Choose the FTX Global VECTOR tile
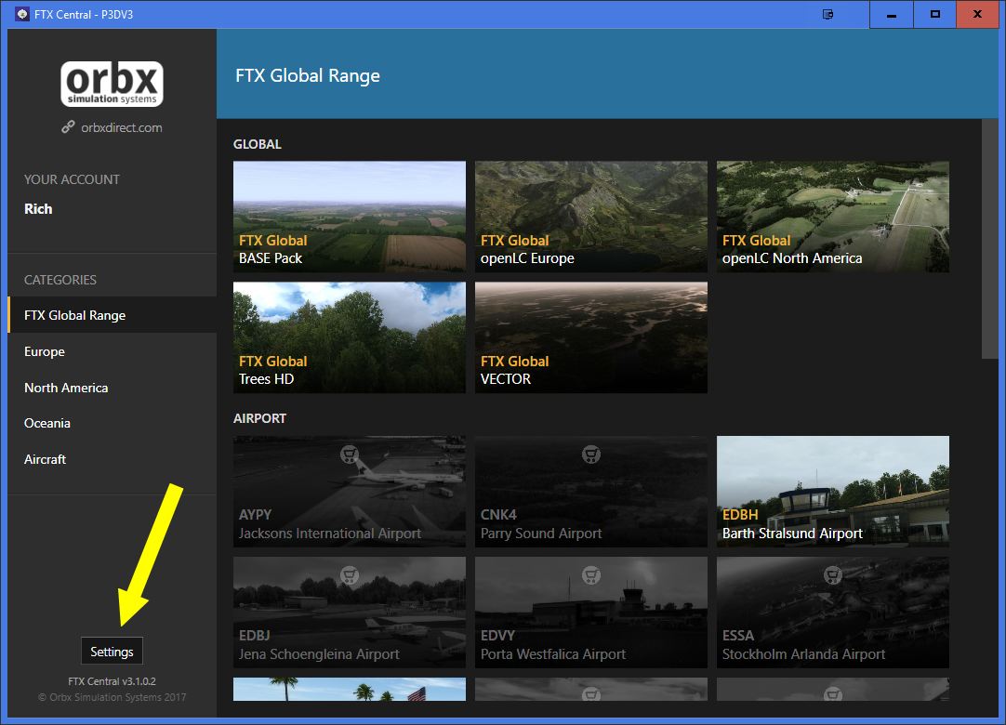This screenshot has width=1006, height=725. [x=591, y=337]
